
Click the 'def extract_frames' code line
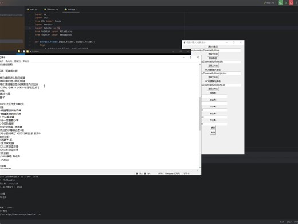tap(65, 41)
